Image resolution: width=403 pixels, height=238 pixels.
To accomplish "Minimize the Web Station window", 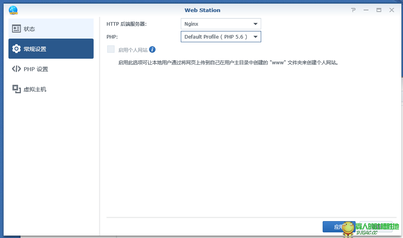I will [x=366, y=10].
